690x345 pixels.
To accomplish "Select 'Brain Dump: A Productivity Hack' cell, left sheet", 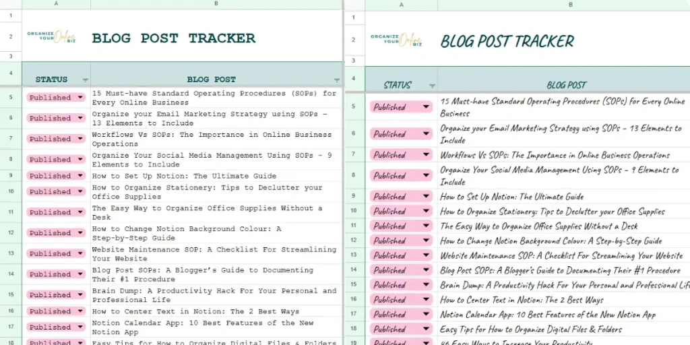I will (216, 295).
